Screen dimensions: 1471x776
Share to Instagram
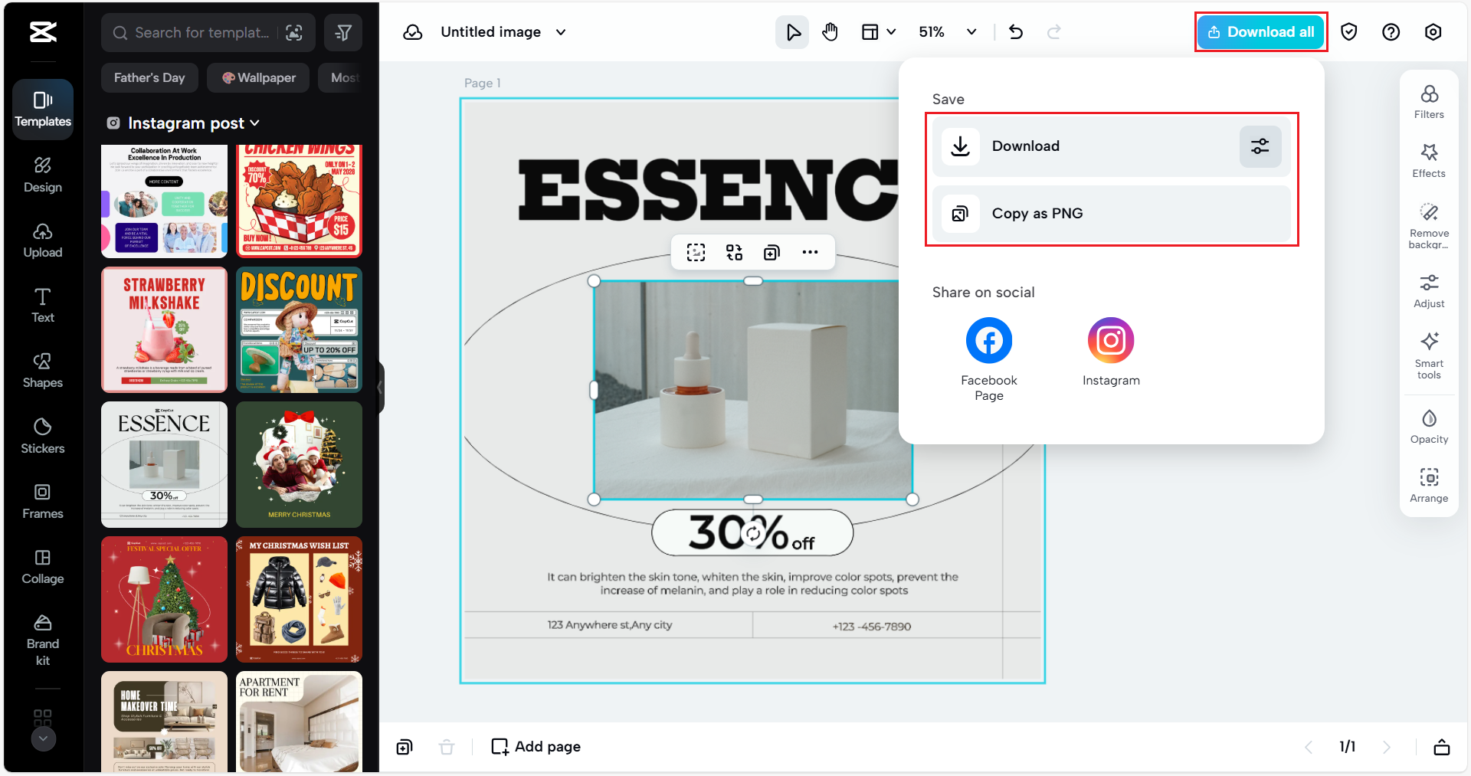pyautogui.click(x=1111, y=352)
